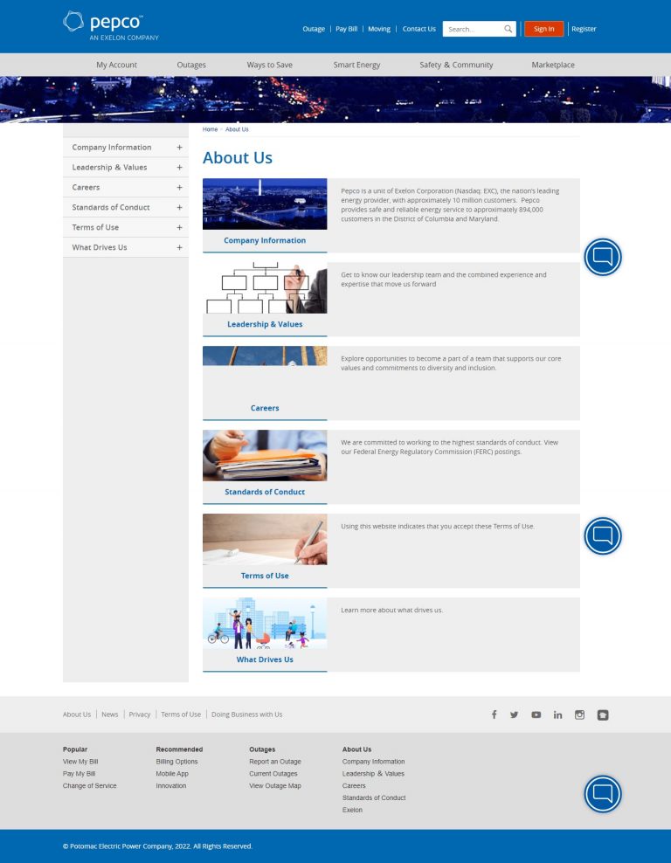This screenshot has width=671, height=863.
Task: Open the Instagram social icon
Action: (x=579, y=715)
